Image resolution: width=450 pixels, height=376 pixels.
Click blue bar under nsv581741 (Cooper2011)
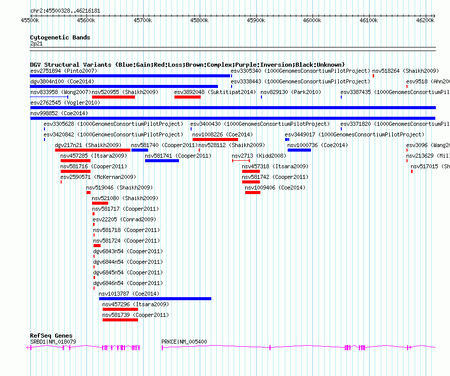(162, 161)
